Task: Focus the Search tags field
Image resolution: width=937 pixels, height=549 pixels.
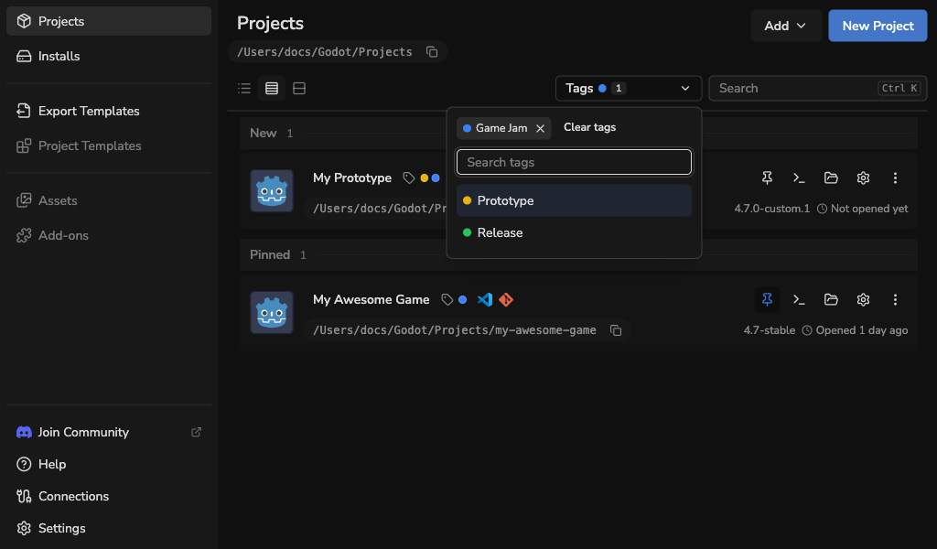Action: pyautogui.click(x=574, y=162)
